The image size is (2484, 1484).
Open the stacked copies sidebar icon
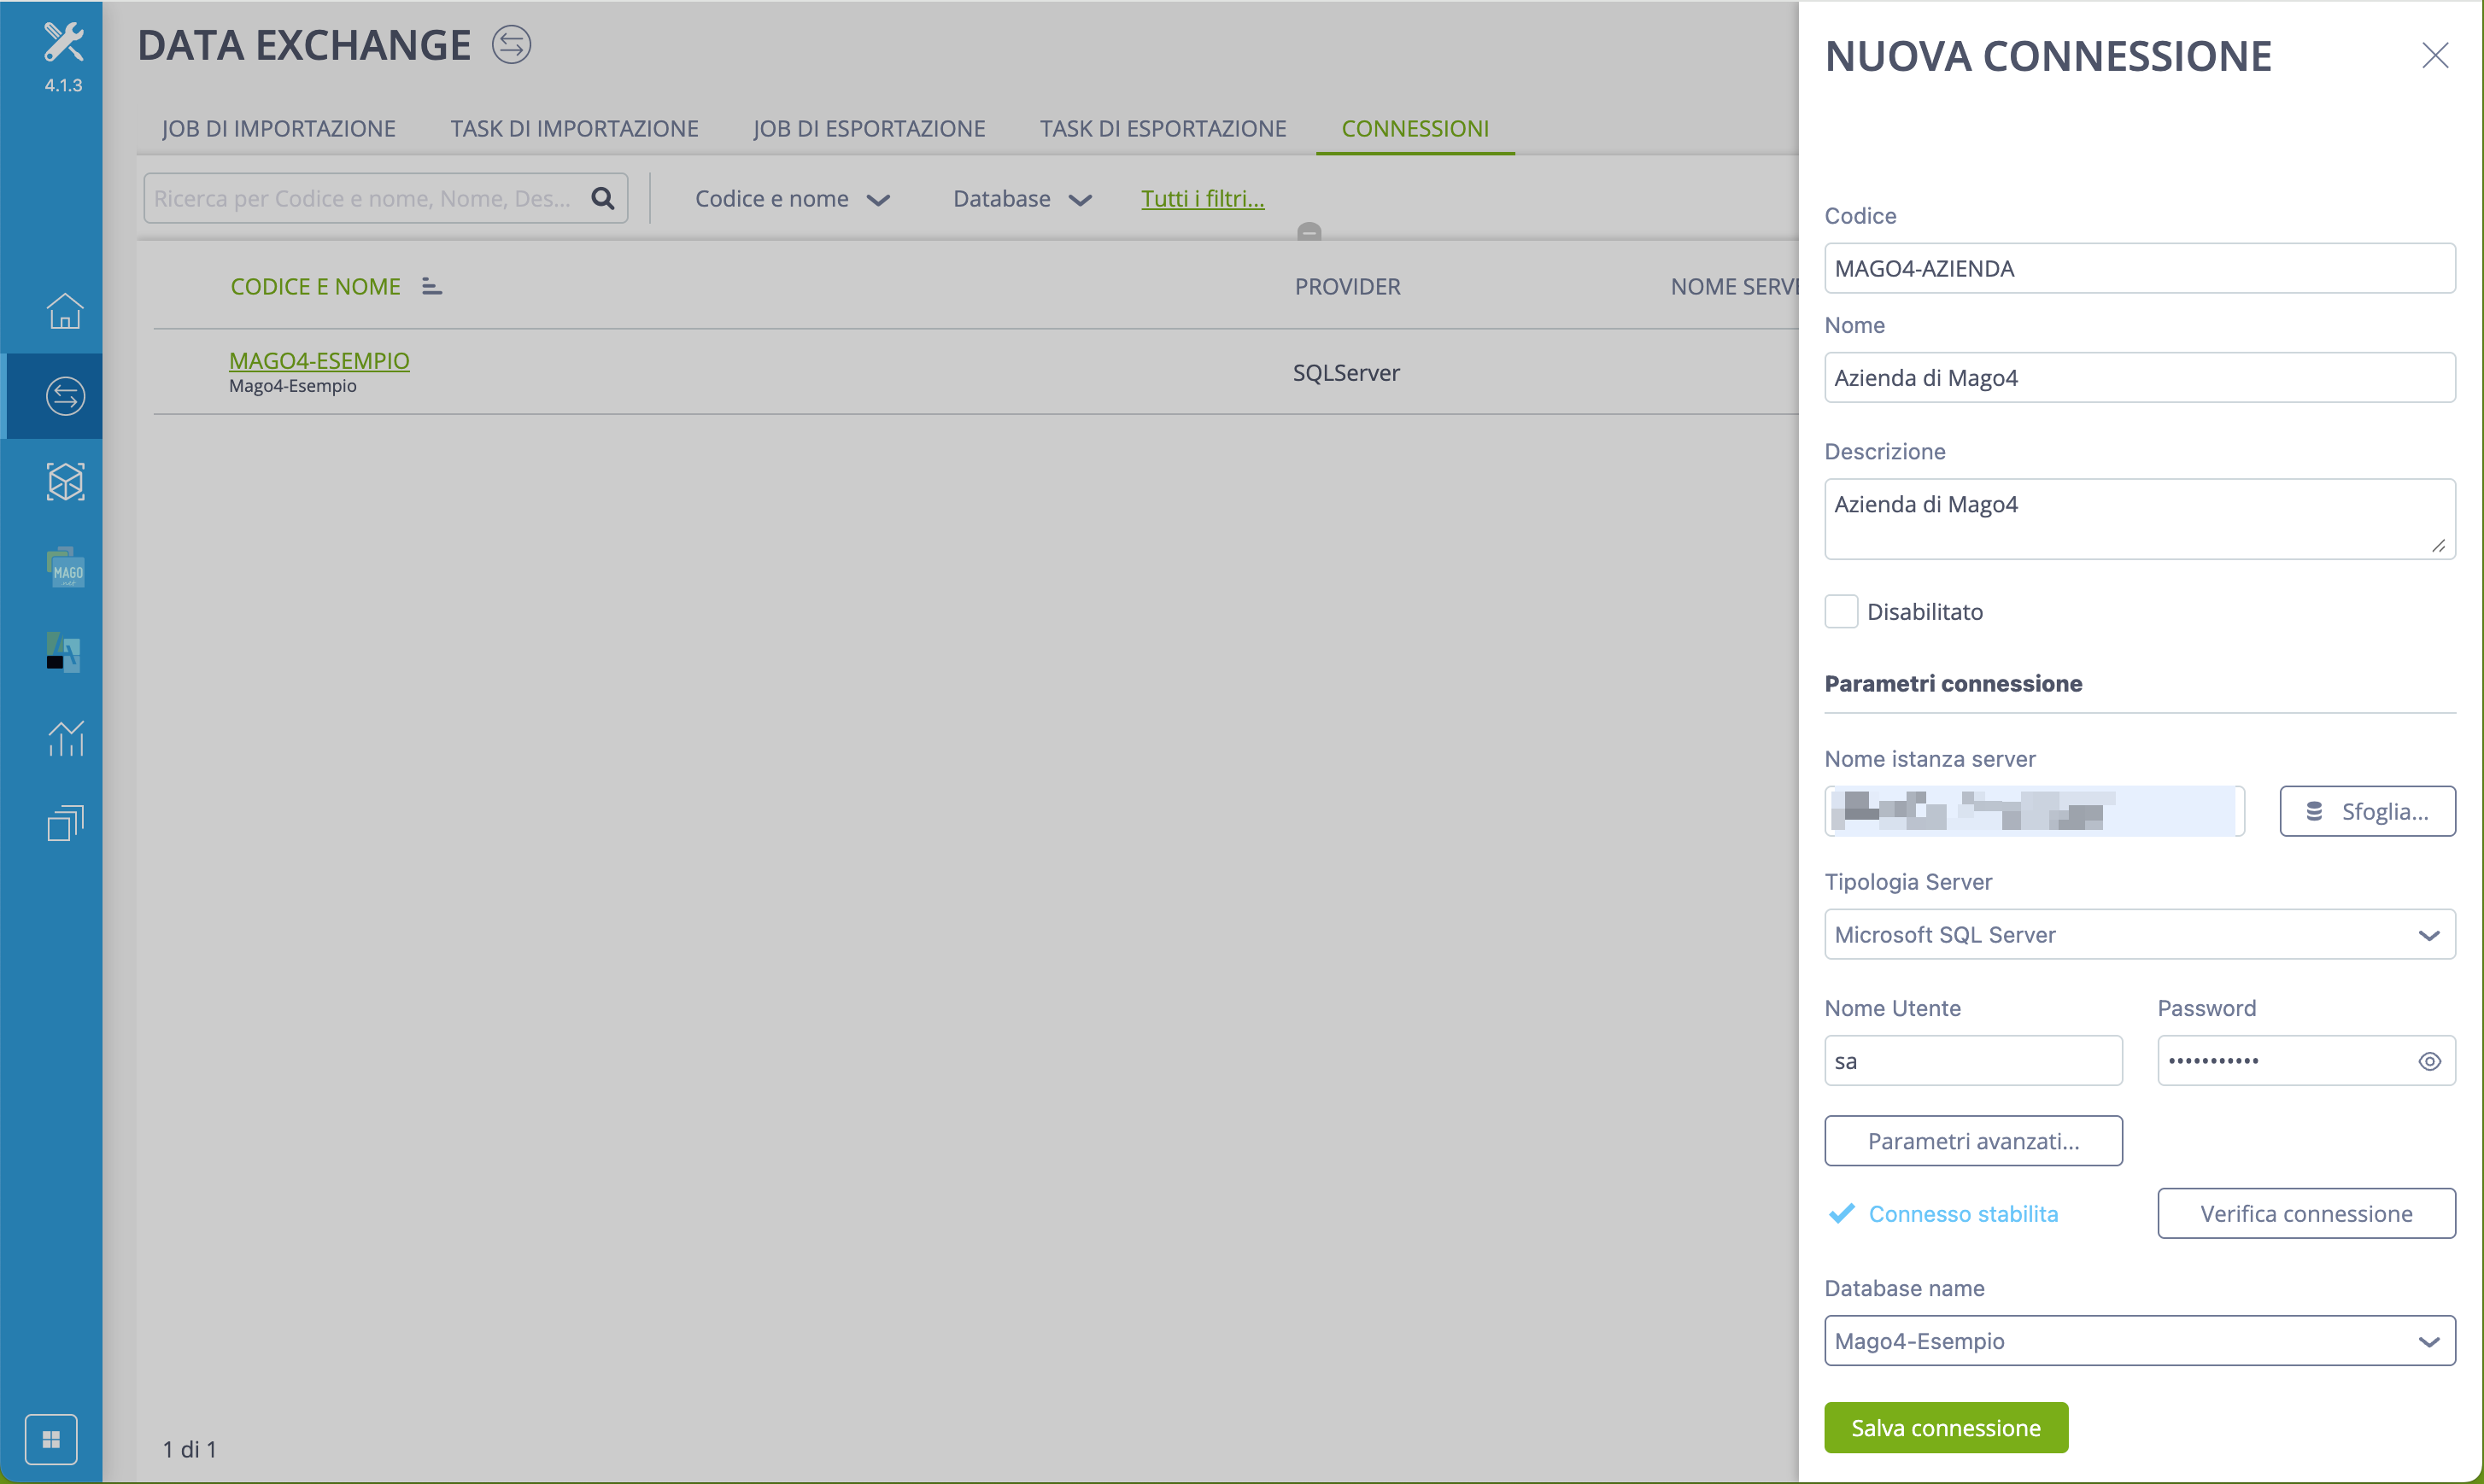click(x=65, y=823)
